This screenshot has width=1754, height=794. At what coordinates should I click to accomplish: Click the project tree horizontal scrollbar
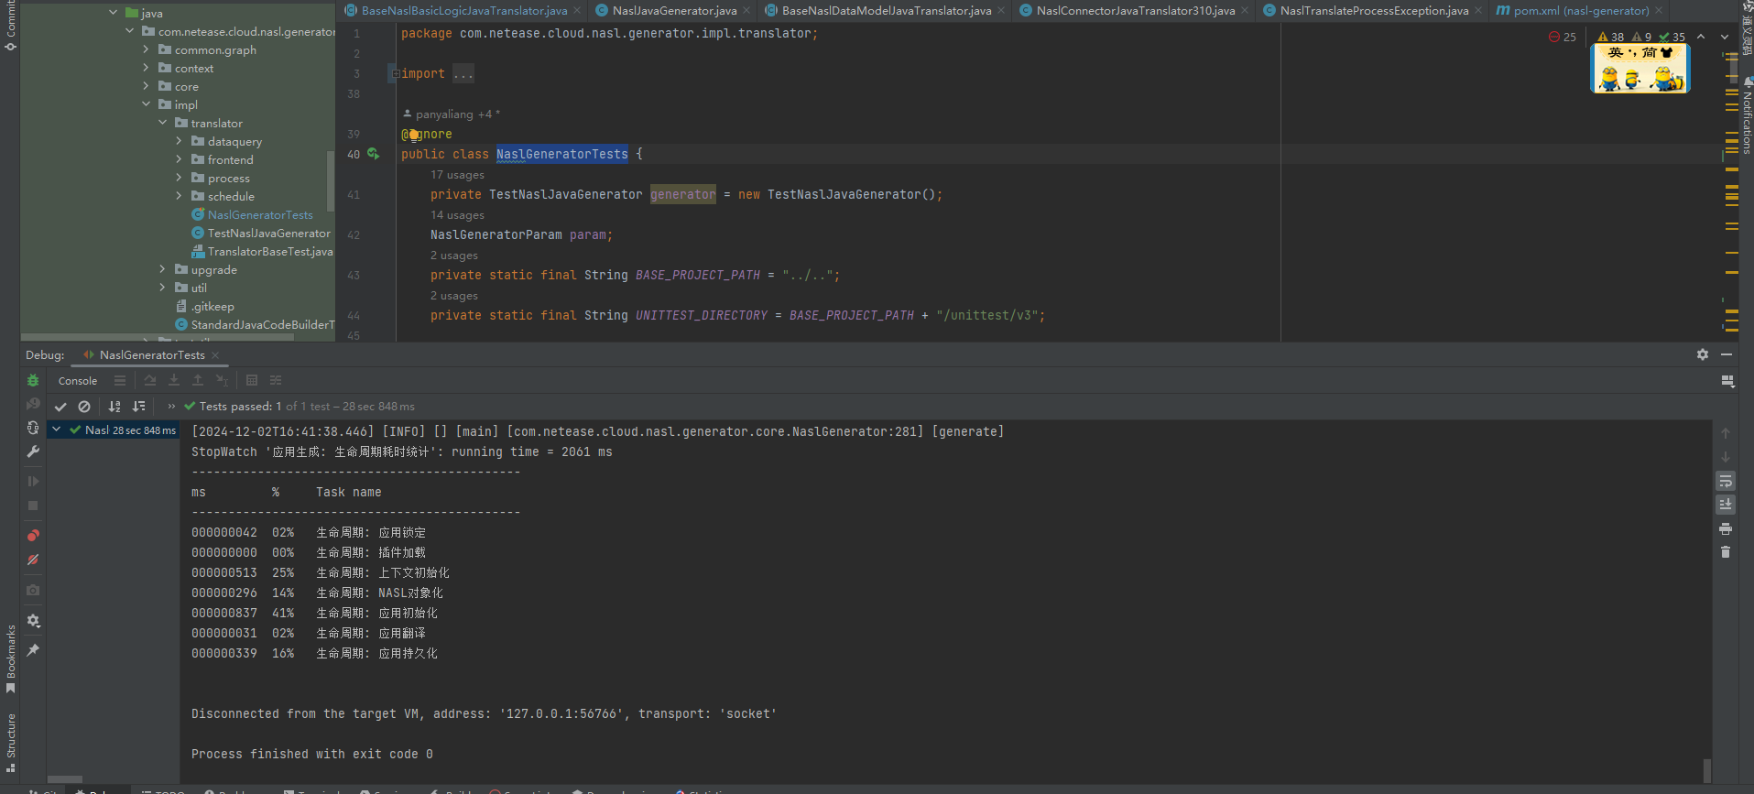(158, 337)
